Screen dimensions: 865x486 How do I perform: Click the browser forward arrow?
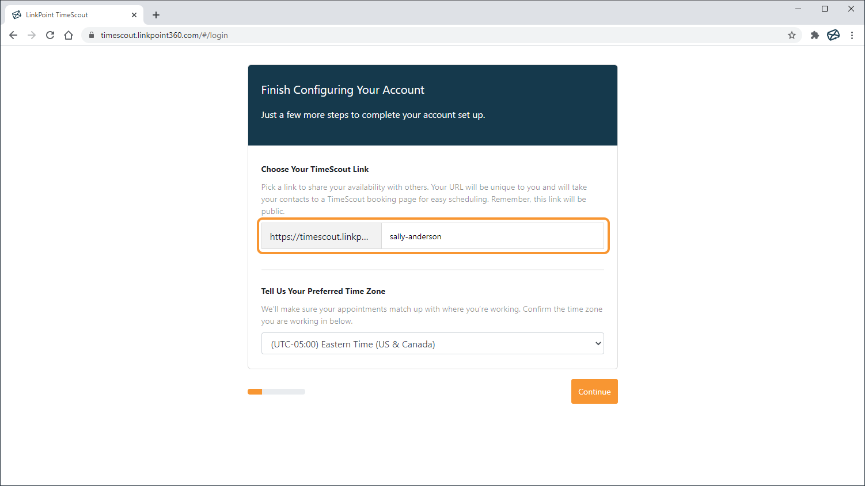pyautogui.click(x=32, y=35)
